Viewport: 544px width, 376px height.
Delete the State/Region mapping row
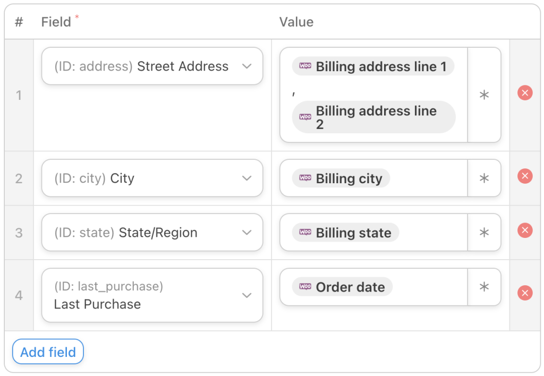[x=525, y=230]
